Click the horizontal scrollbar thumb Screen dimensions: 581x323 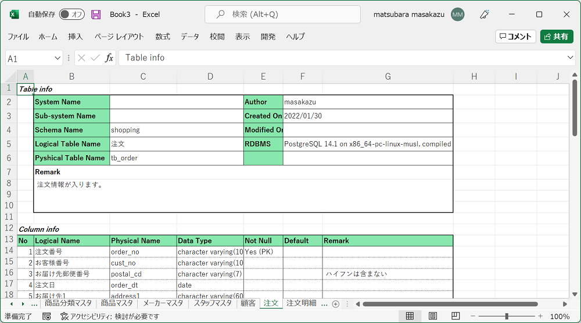pos(450,304)
